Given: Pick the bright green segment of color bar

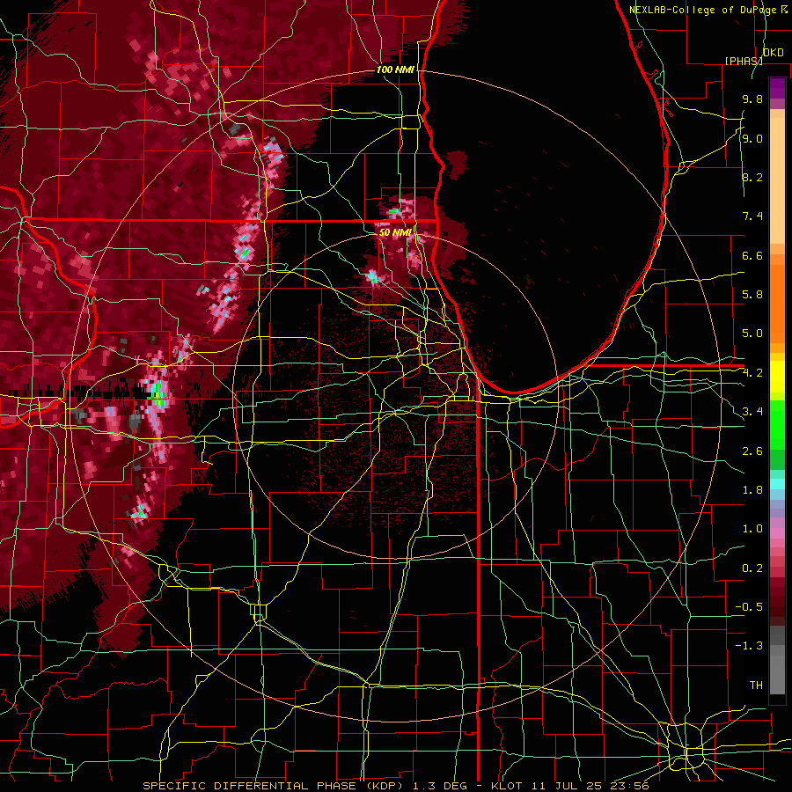Looking at the screenshot, I should (x=777, y=424).
